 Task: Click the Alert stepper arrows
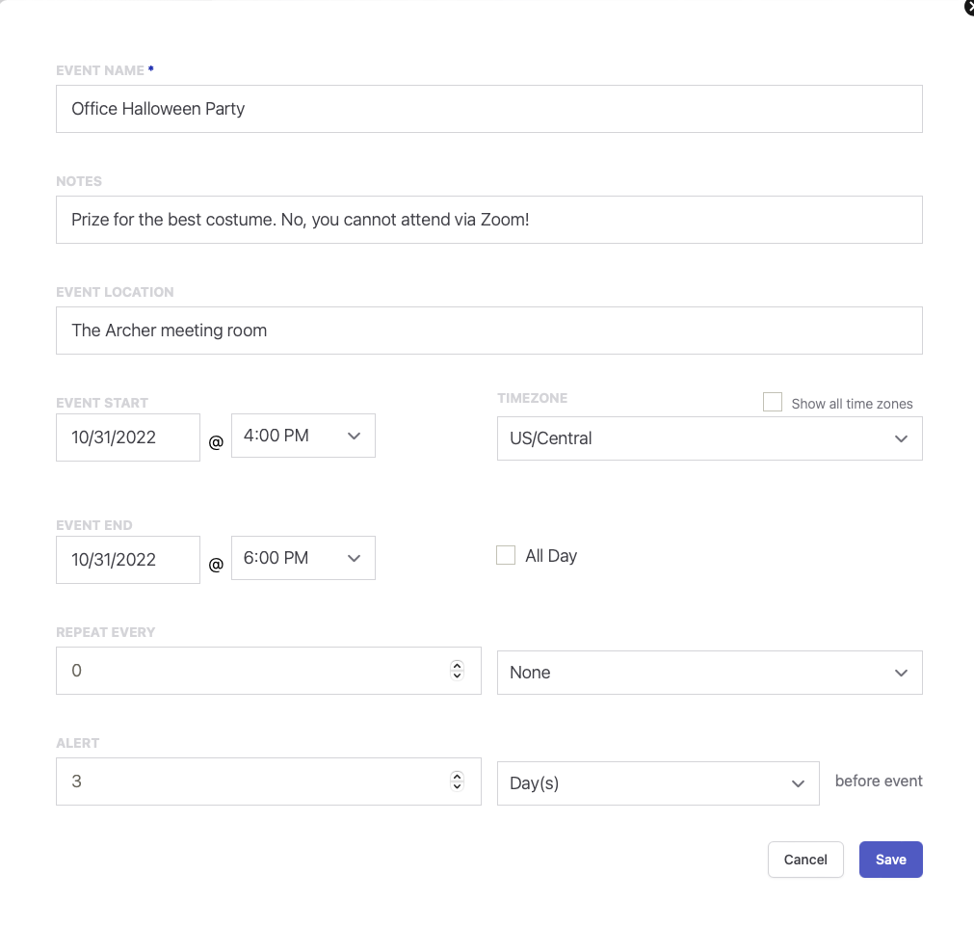[x=458, y=781]
